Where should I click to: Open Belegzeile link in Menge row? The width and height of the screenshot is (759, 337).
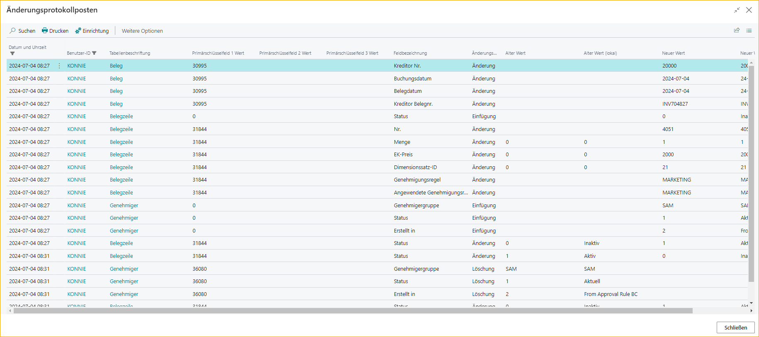tap(122, 142)
